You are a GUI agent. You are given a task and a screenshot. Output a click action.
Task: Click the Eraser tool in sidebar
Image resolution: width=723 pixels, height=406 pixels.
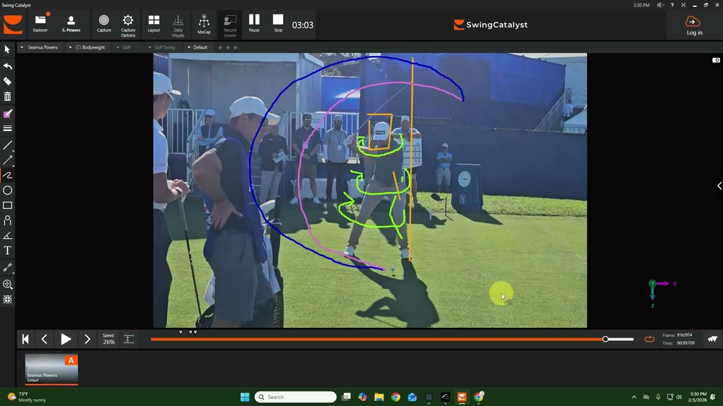pos(7,81)
